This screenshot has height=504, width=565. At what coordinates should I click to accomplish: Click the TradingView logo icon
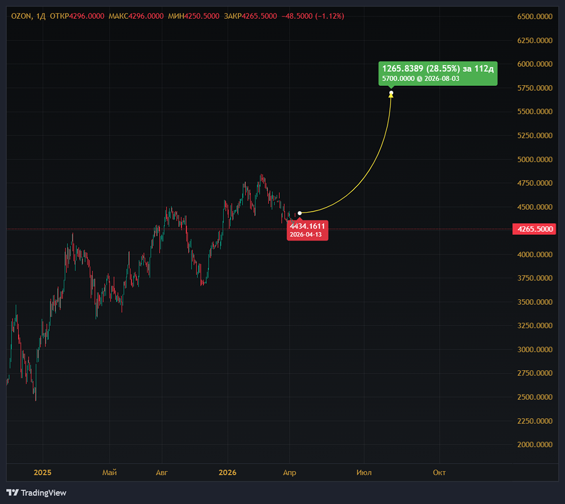coord(13,493)
